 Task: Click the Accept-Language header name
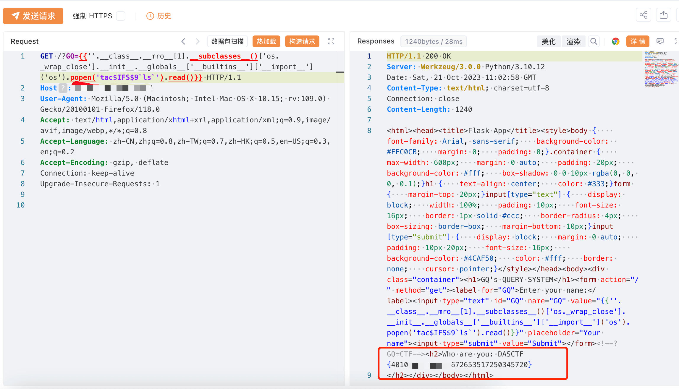[x=74, y=141]
